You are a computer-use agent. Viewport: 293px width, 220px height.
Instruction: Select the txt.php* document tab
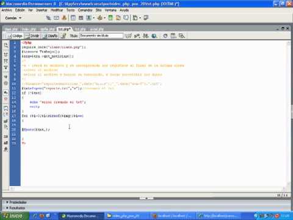pyautogui.click(x=64, y=29)
